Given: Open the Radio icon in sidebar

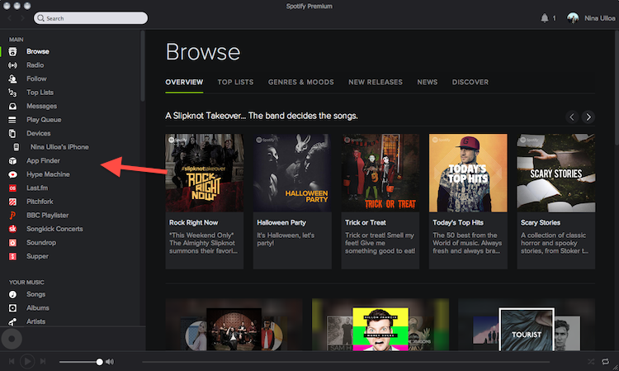Looking at the screenshot, I should (x=12, y=65).
